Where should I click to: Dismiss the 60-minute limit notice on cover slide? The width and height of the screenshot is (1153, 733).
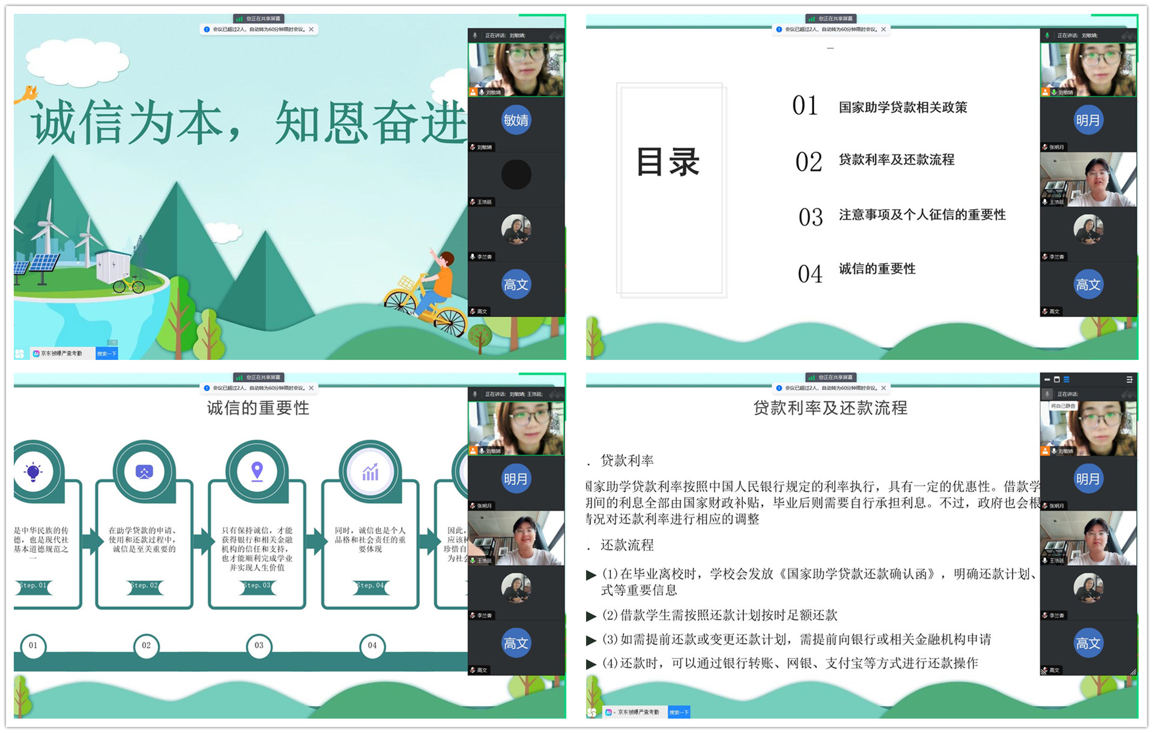click(311, 29)
